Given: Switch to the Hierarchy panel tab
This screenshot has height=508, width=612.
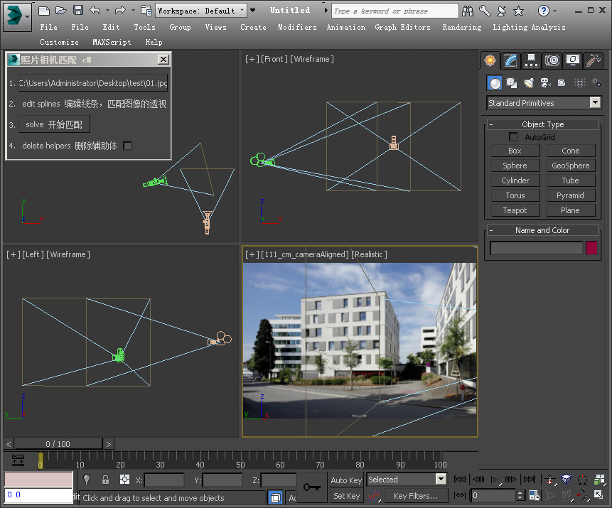Looking at the screenshot, I should click(531, 60).
